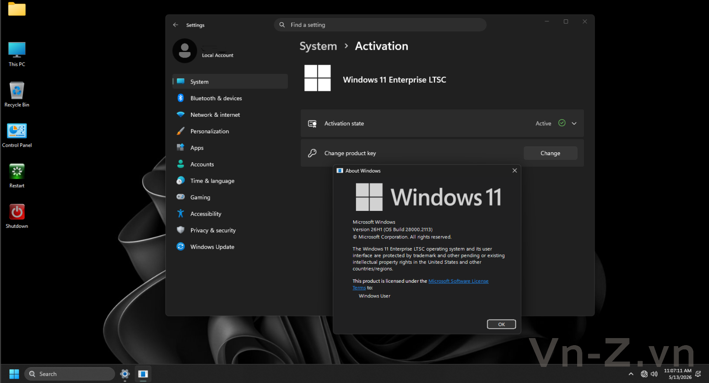
Task: Select the Shutdown desktop shortcut
Action: [x=17, y=216]
